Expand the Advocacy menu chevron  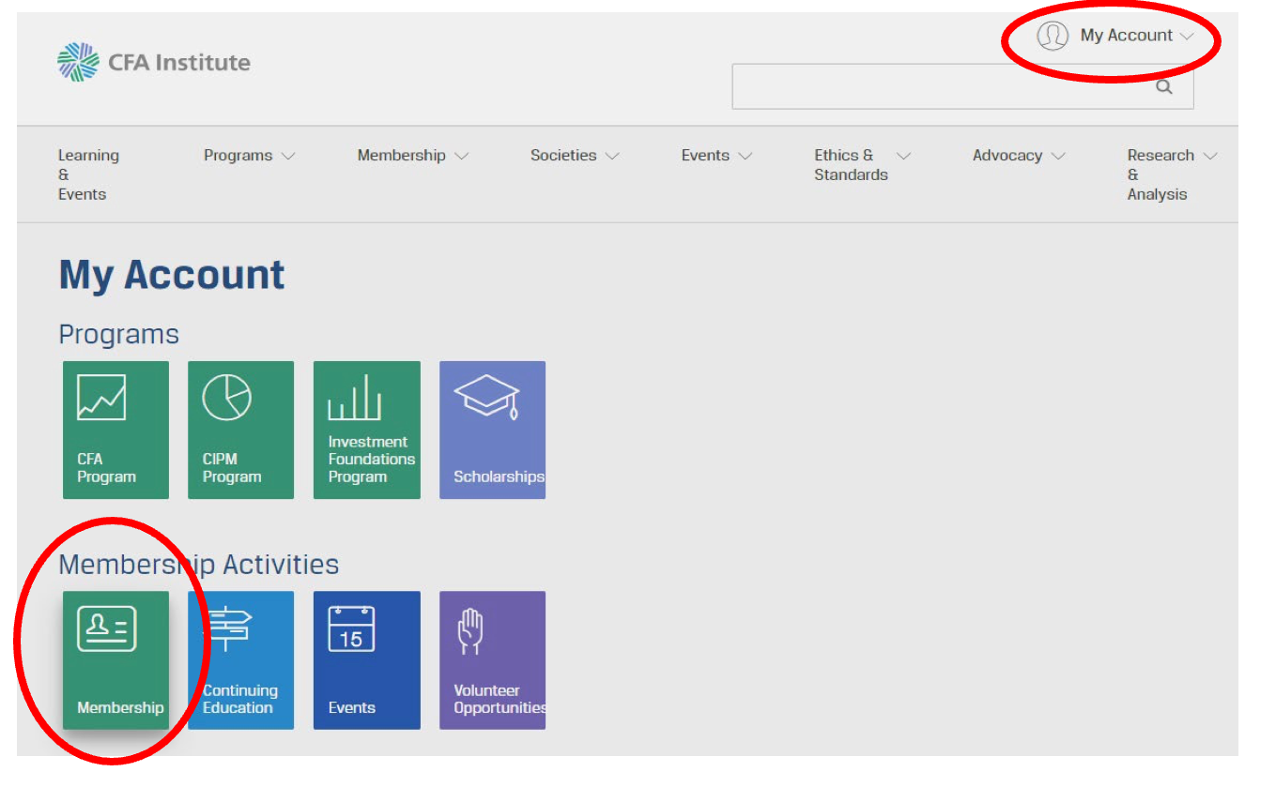coord(1058,156)
